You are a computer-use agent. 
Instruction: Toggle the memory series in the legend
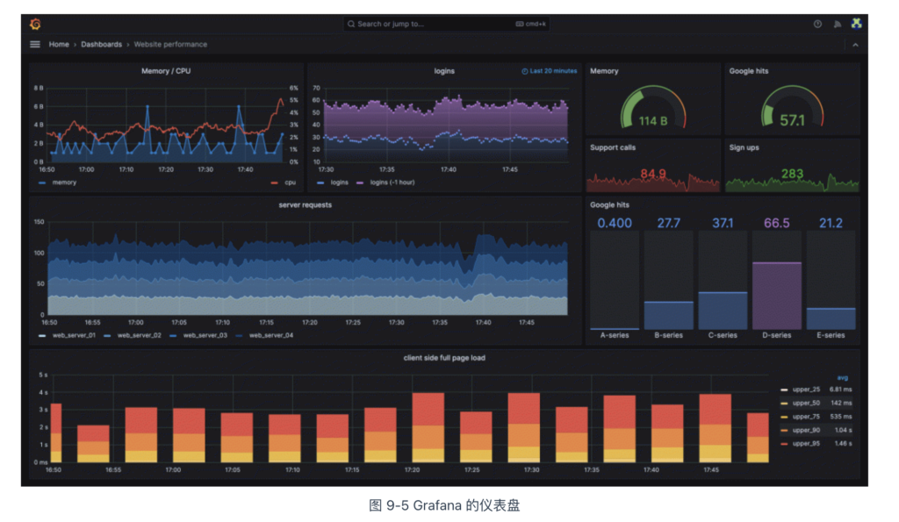64,182
